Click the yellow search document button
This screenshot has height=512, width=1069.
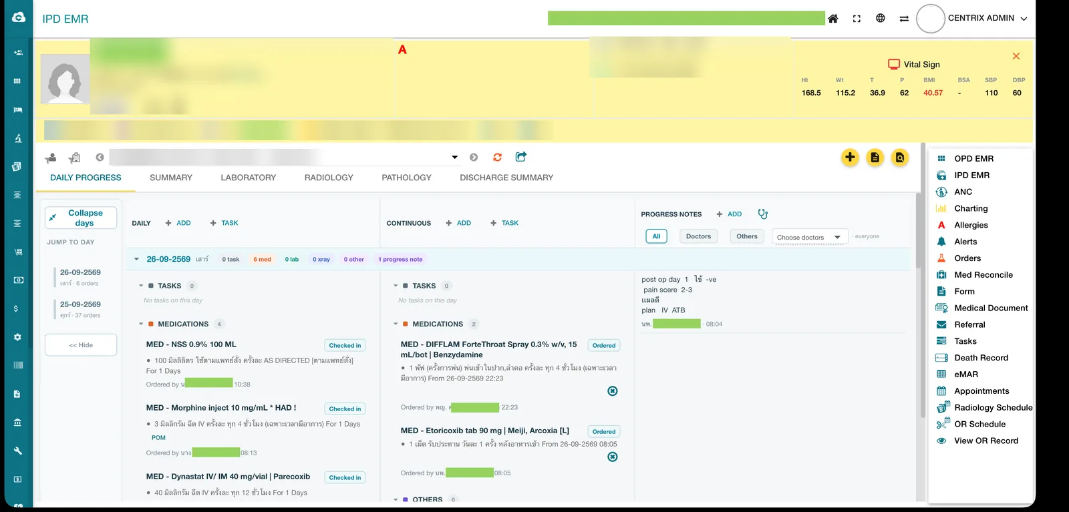point(900,158)
